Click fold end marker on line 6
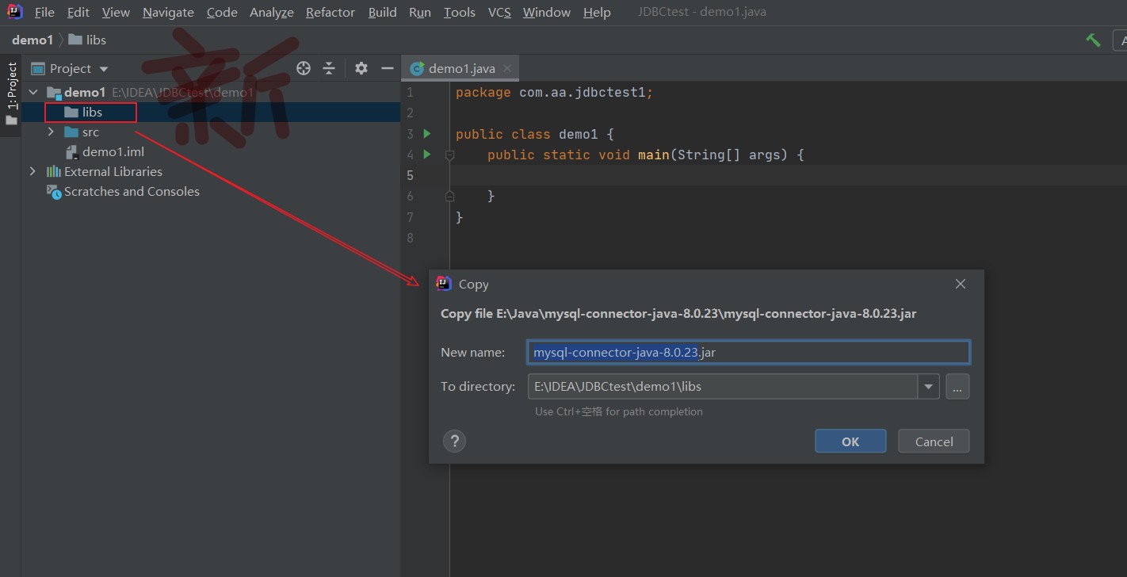The height and width of the screenshot is (577, 1127). click(449, 195)
